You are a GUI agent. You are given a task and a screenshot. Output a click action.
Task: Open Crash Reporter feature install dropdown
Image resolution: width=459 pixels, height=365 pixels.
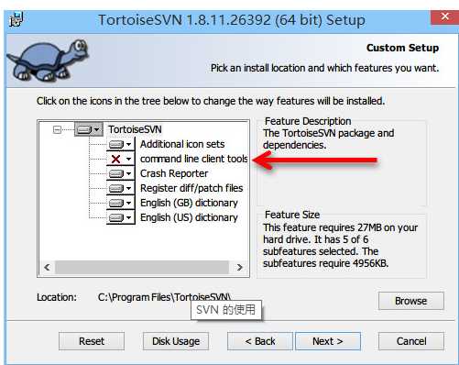pyautogui.click(x=121, y=173)
